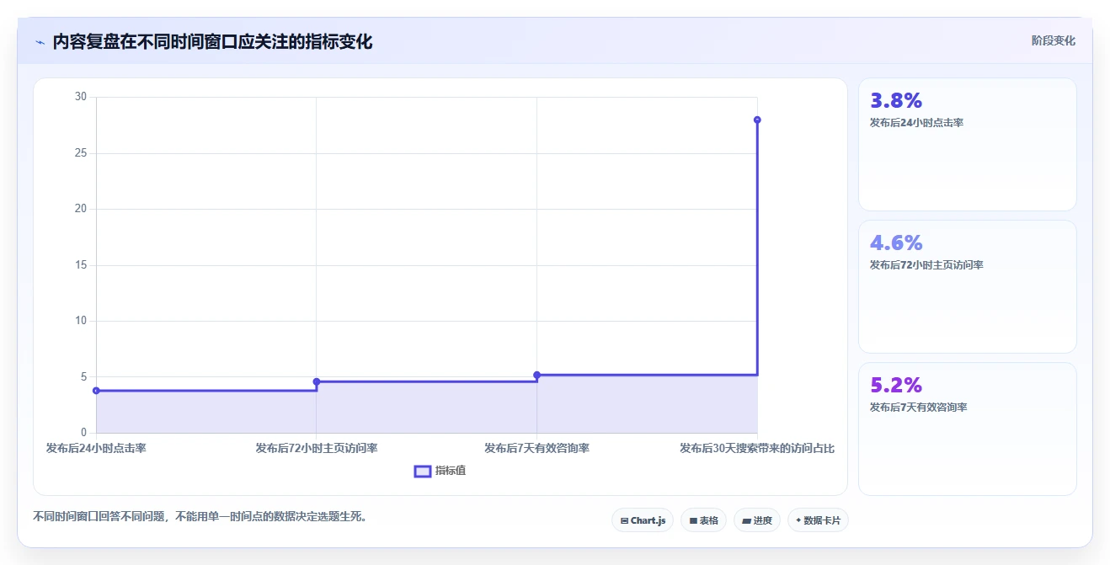Click the 数据卡片 chip

point(818,520)
